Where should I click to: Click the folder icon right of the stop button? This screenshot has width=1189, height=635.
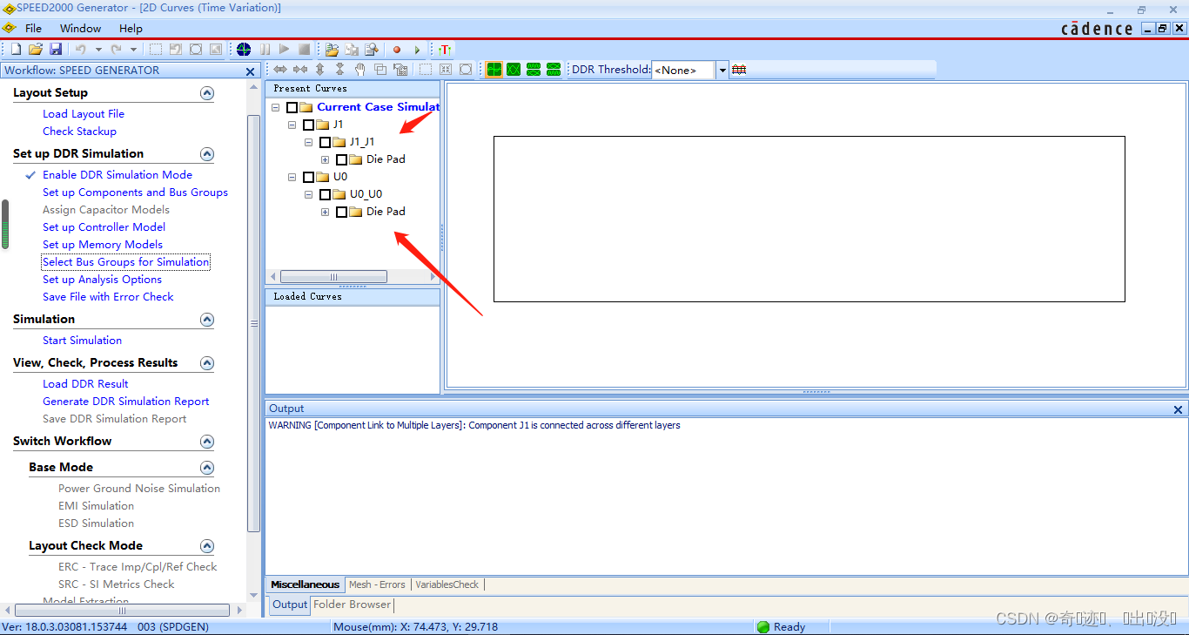[332, 50]
